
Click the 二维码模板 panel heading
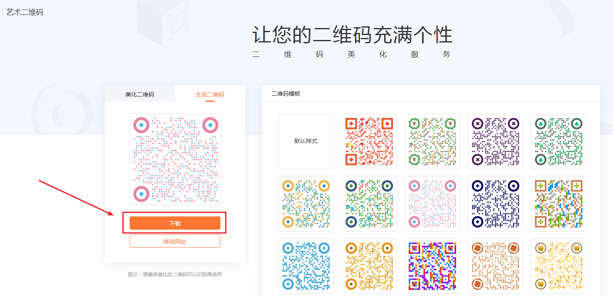coord(286,94)
